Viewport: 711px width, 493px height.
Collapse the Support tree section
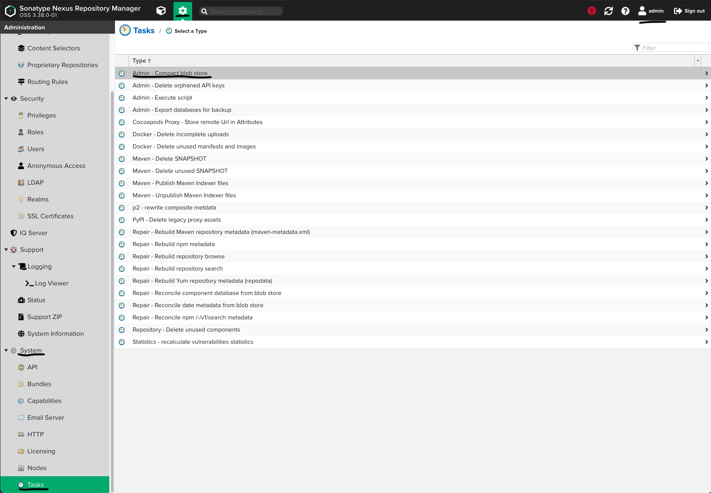[6, 250]
